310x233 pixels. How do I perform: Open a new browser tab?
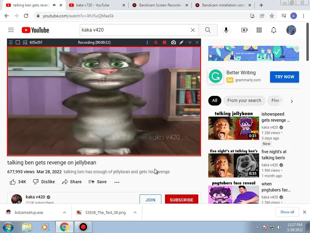(261, 5)
